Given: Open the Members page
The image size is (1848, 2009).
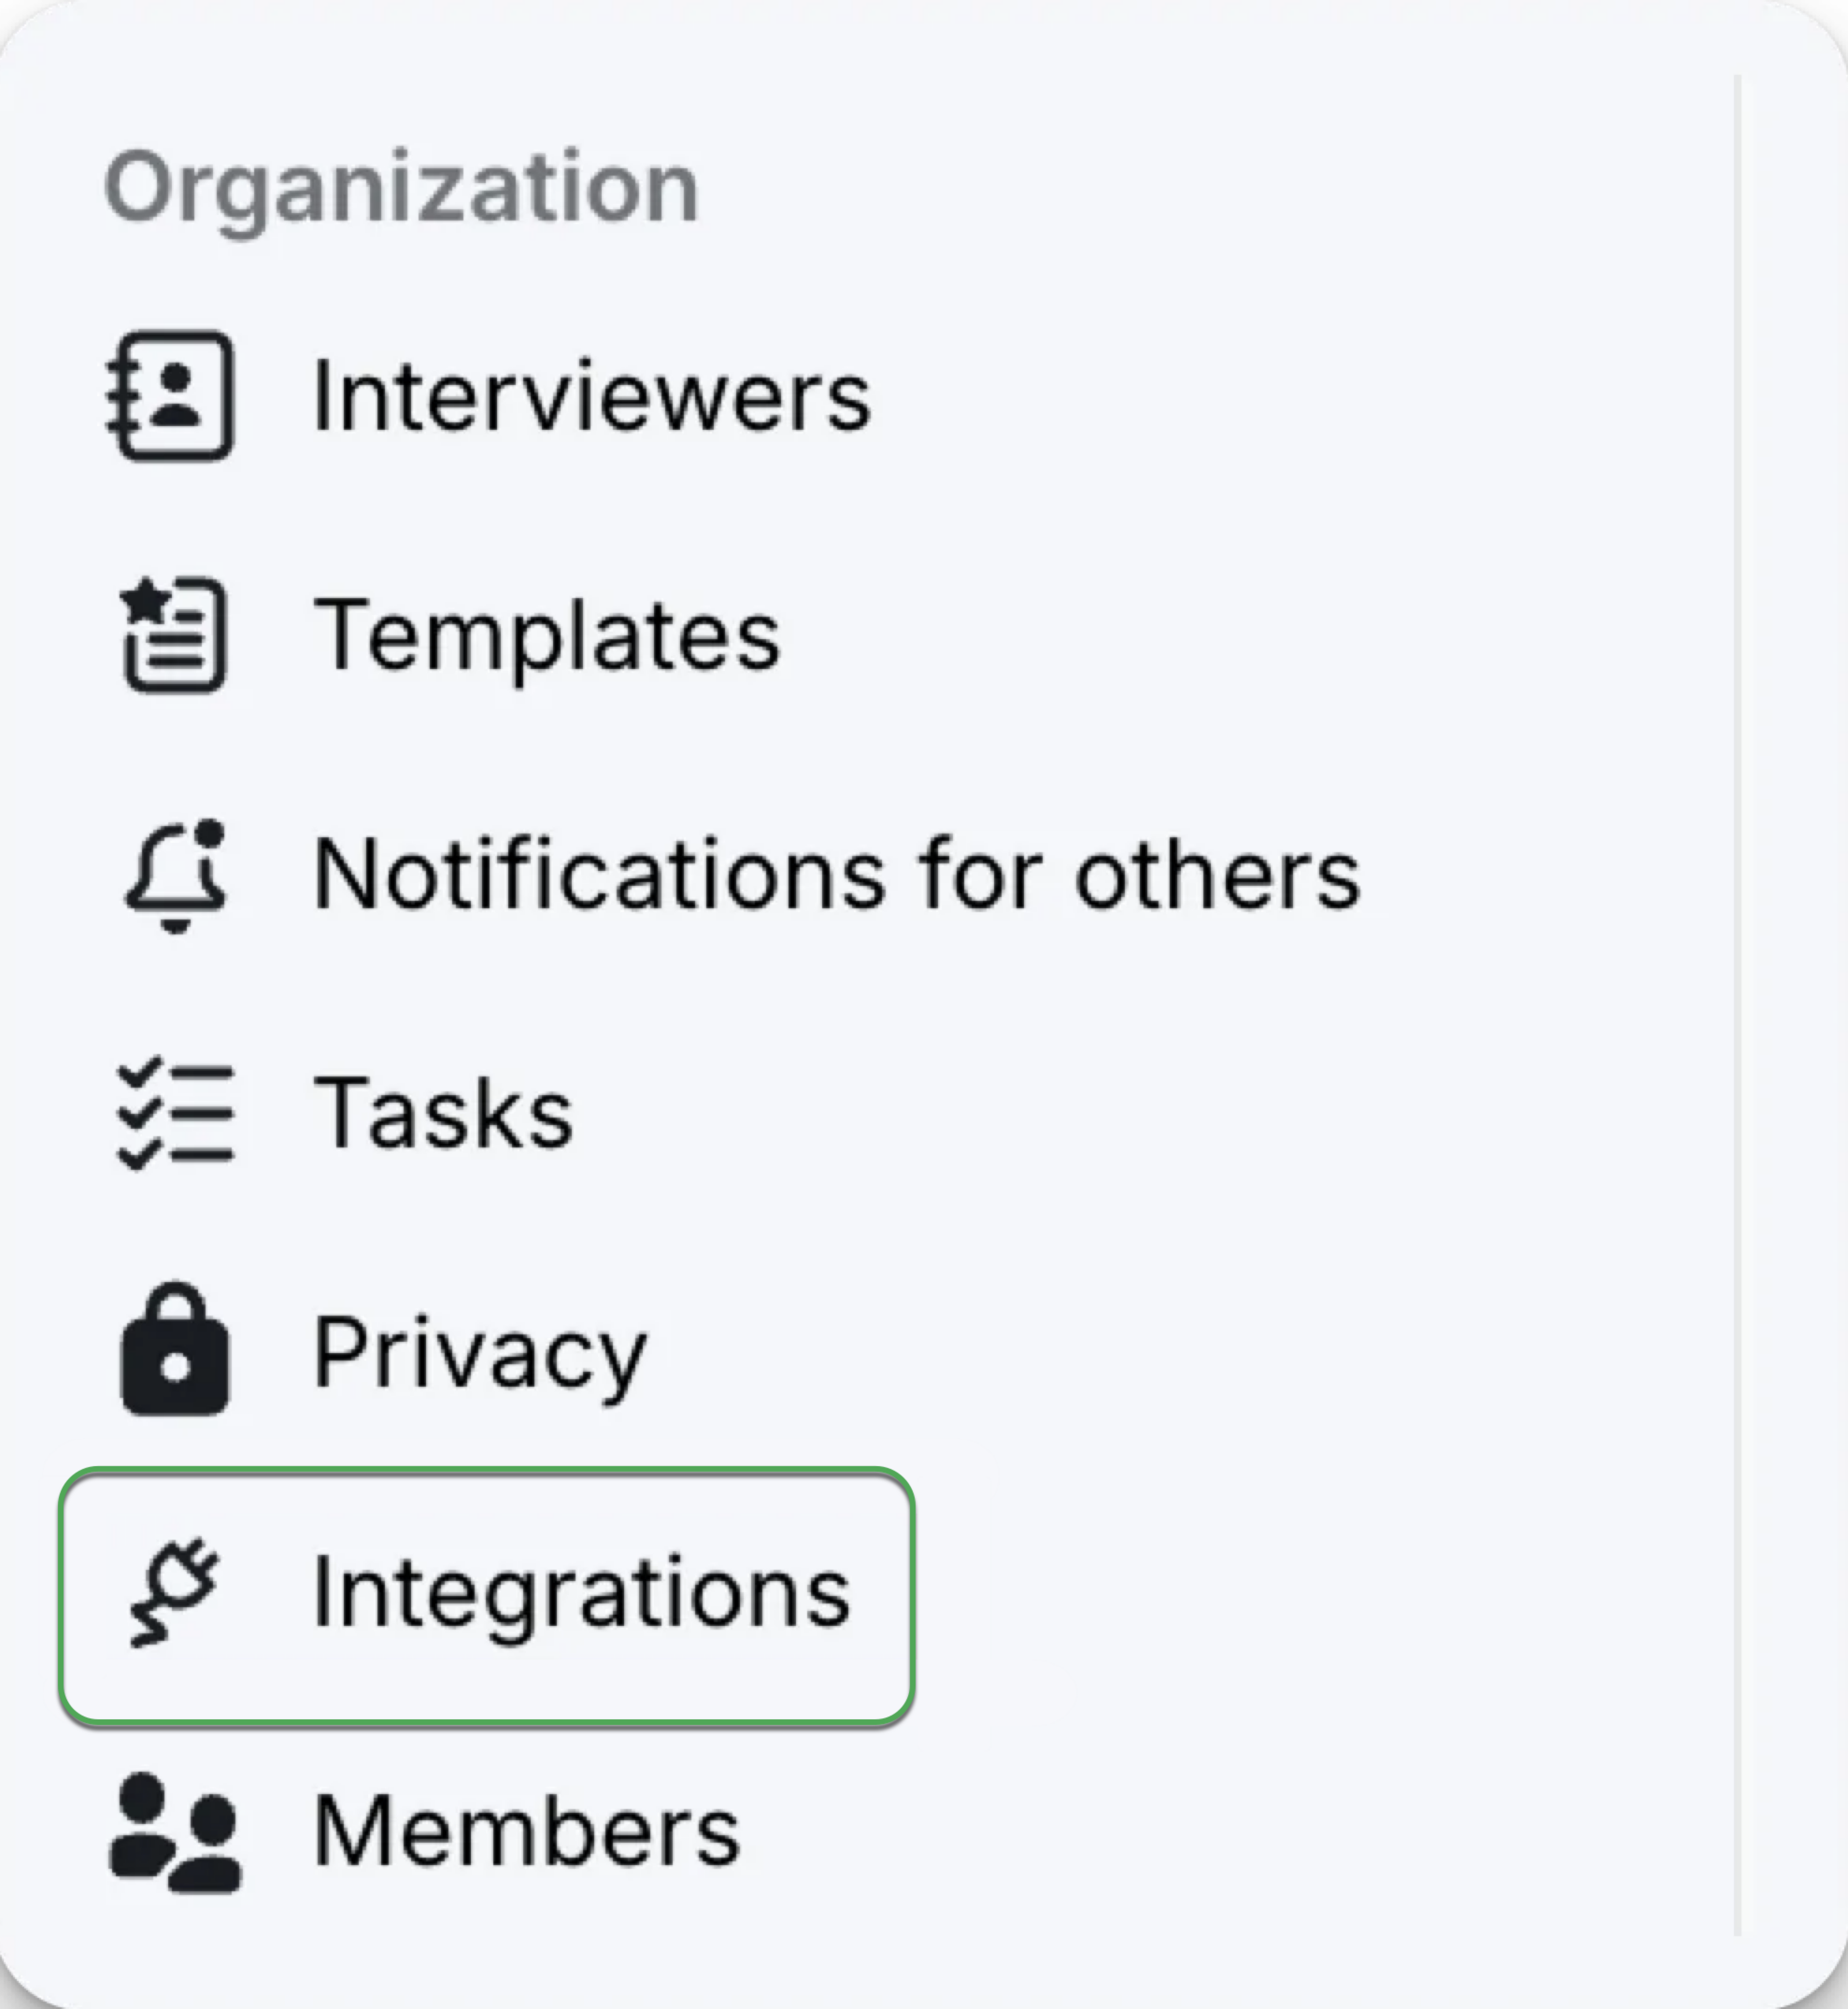Looking at the screenshot, I should (527, 1831).
